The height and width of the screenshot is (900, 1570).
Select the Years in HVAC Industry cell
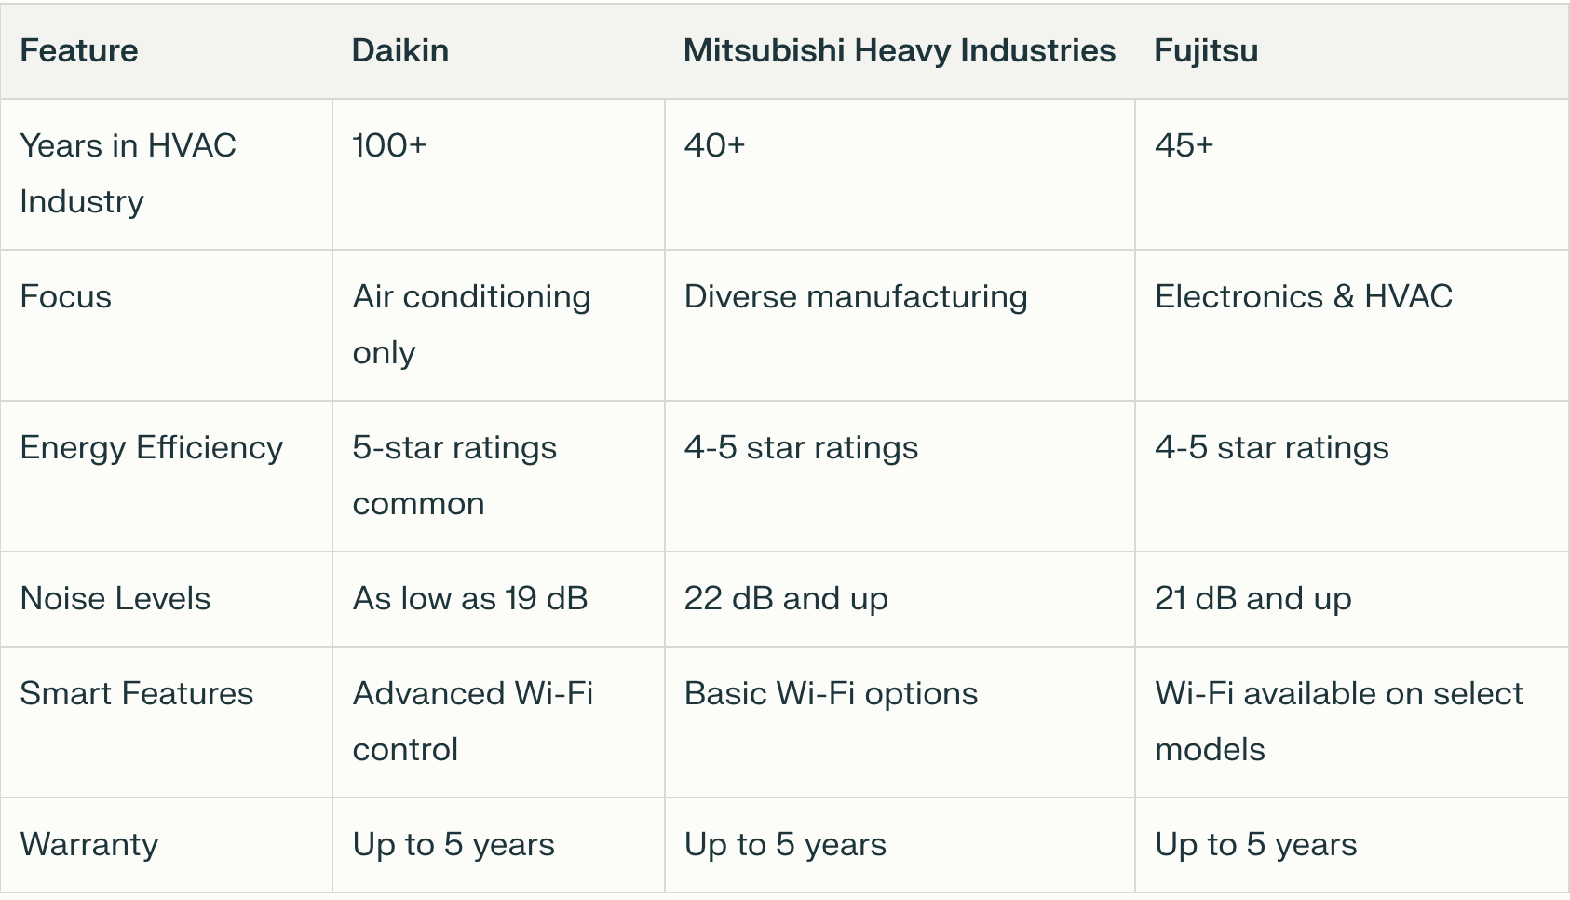coord(128,173)
